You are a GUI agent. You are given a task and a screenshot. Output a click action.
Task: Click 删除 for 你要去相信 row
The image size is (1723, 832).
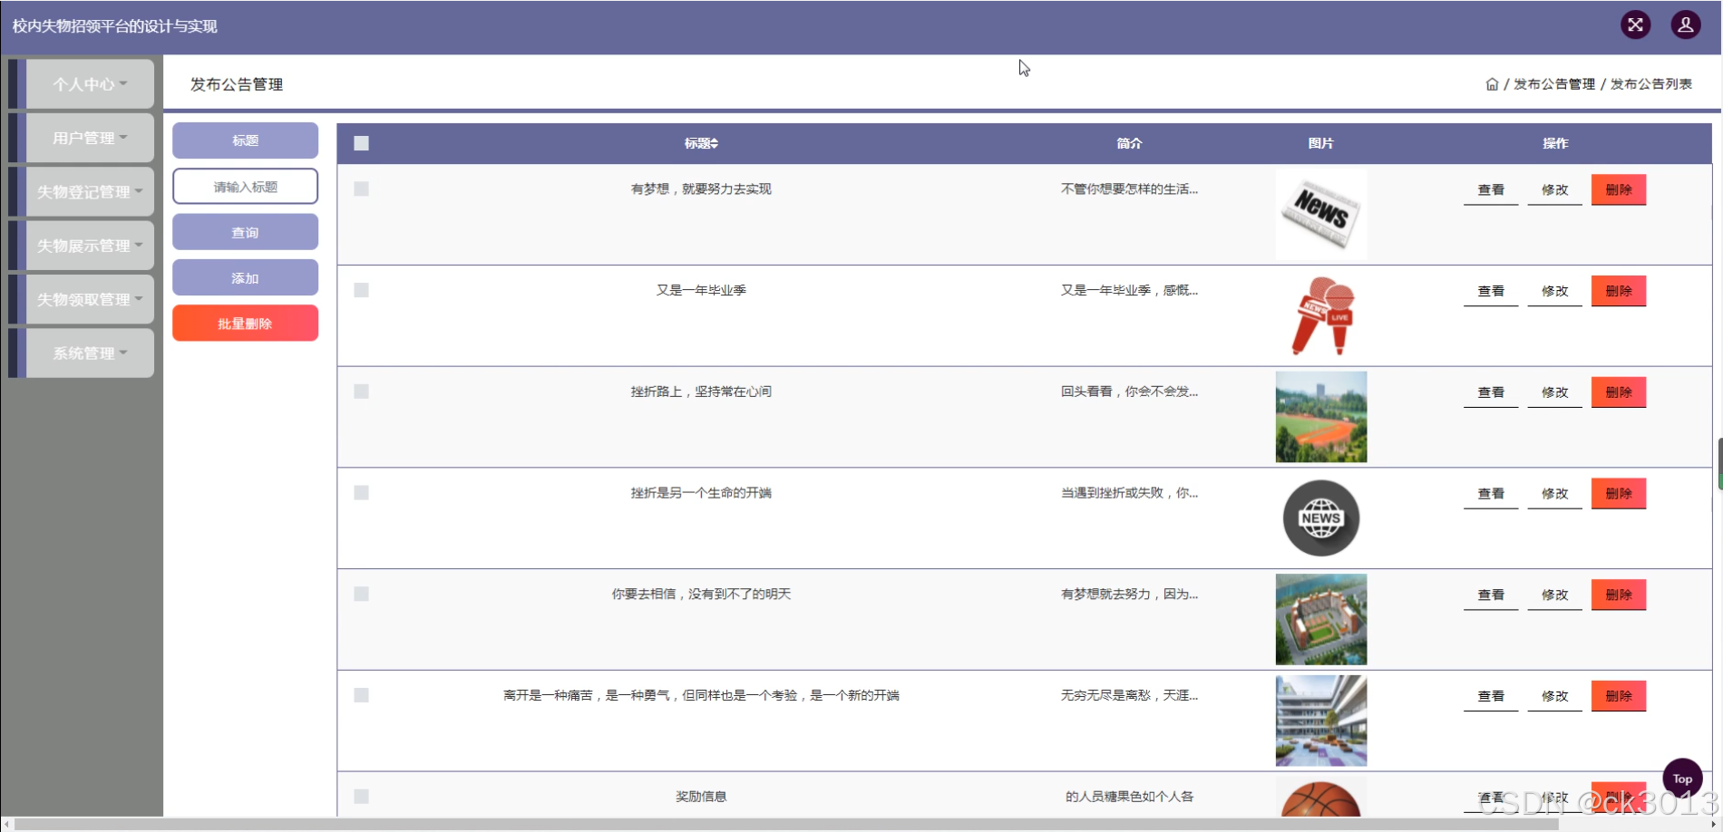point(1619,595)
